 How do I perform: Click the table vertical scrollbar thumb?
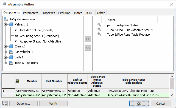tap(172, 83)
